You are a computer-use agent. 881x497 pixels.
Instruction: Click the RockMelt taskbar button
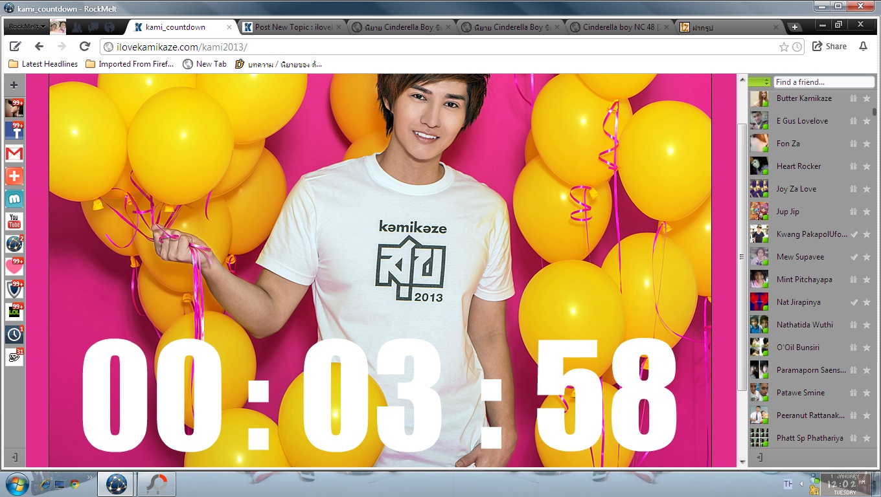tap(116, 484)
